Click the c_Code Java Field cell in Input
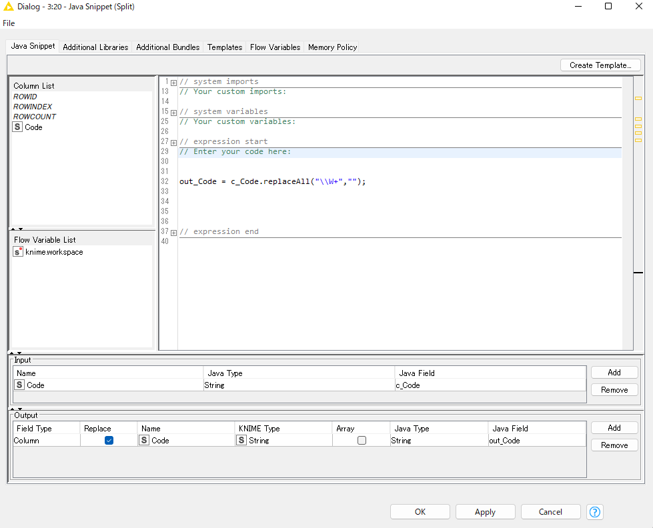 click(490, 385)
